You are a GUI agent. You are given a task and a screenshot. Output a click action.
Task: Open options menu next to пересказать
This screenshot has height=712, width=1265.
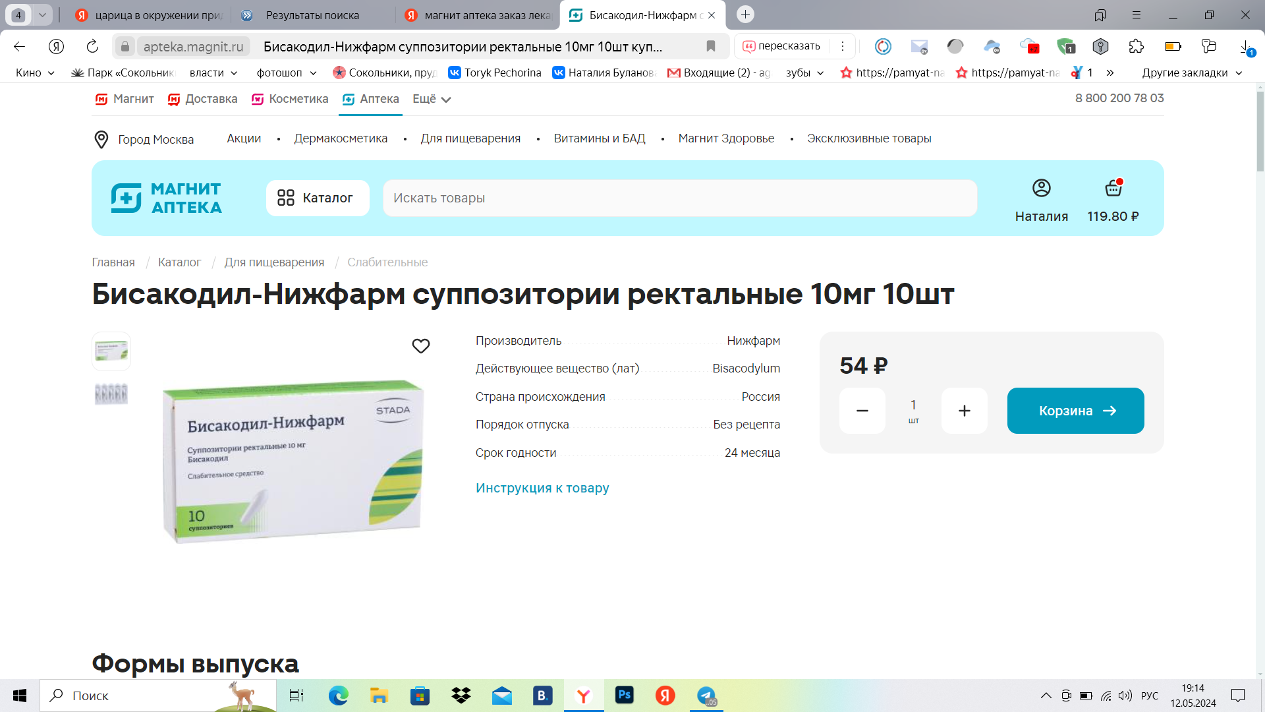click(x=842, y=46)
